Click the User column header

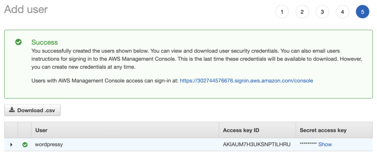pos(41,130)
